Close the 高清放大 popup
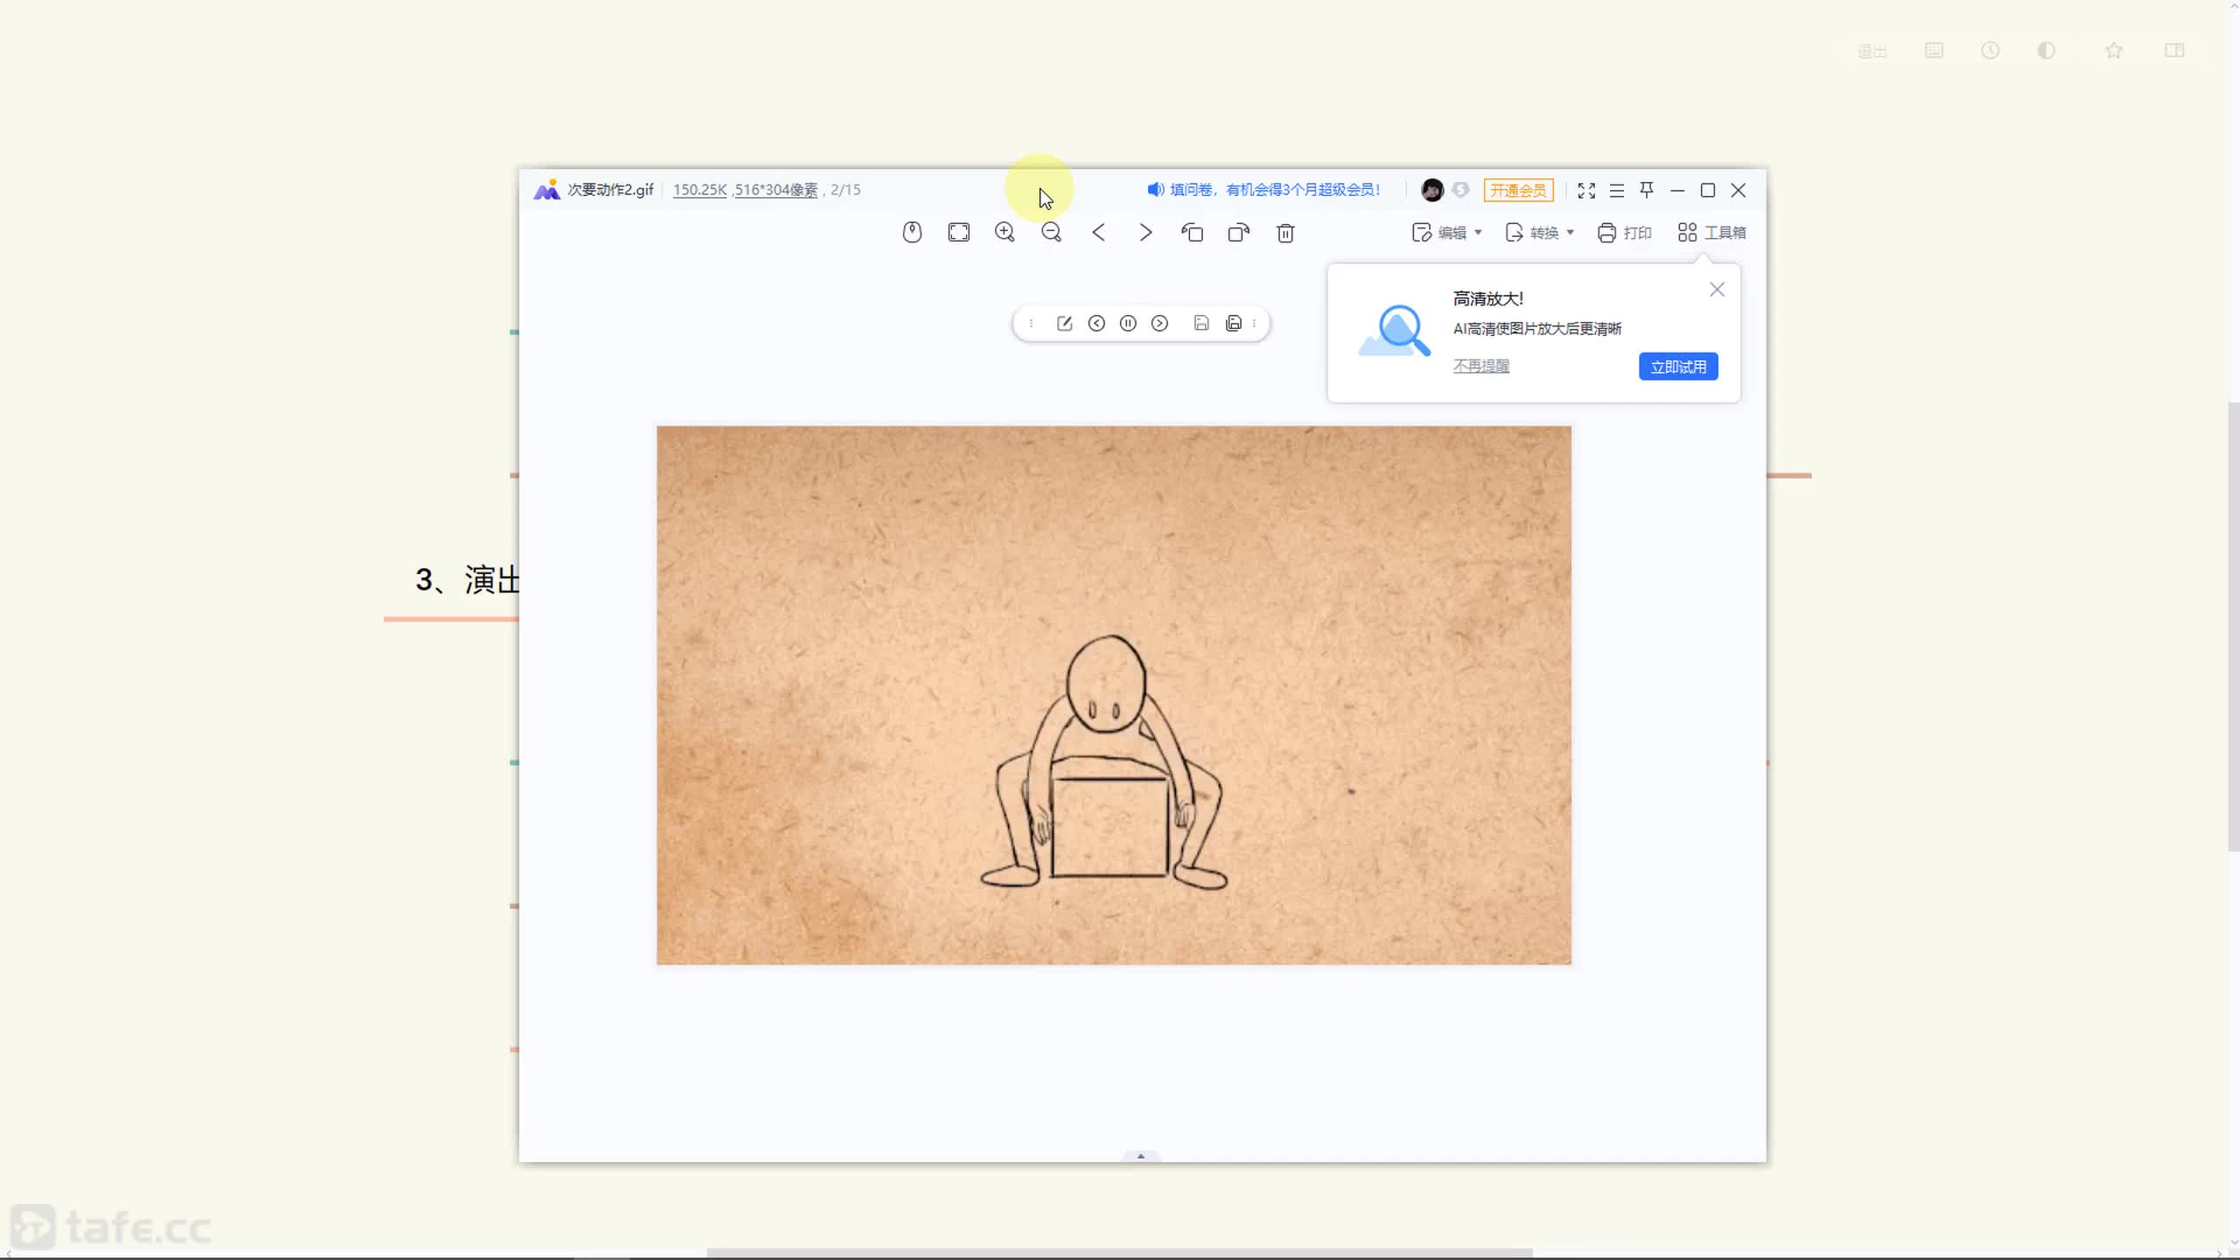Screen dimensions: 2240x1260 click(x=1717, y=290)
